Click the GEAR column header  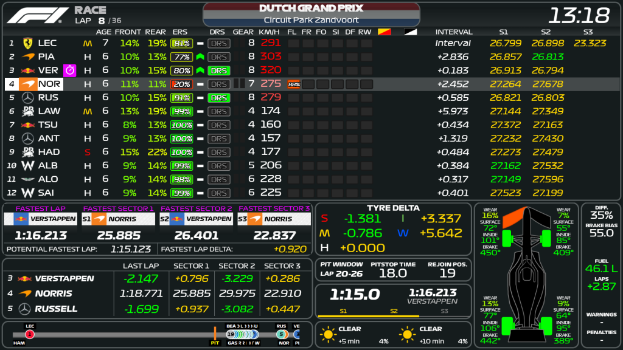pos(243,32)
